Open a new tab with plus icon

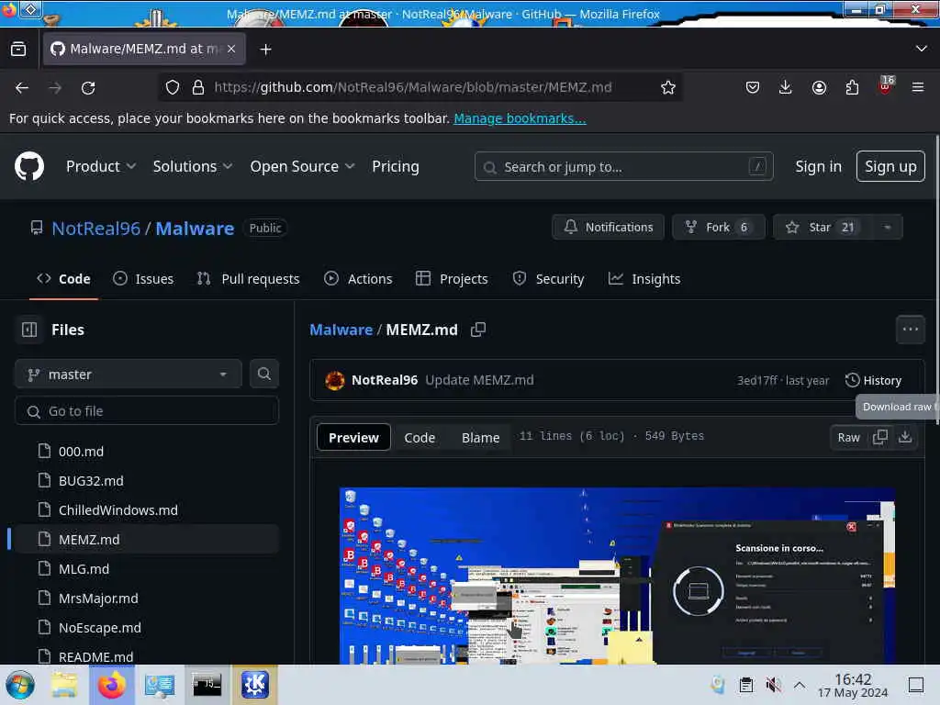pos(265,50)
